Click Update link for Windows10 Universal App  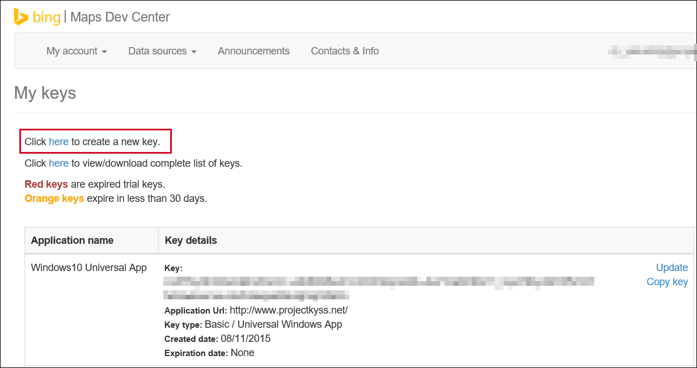671,268
